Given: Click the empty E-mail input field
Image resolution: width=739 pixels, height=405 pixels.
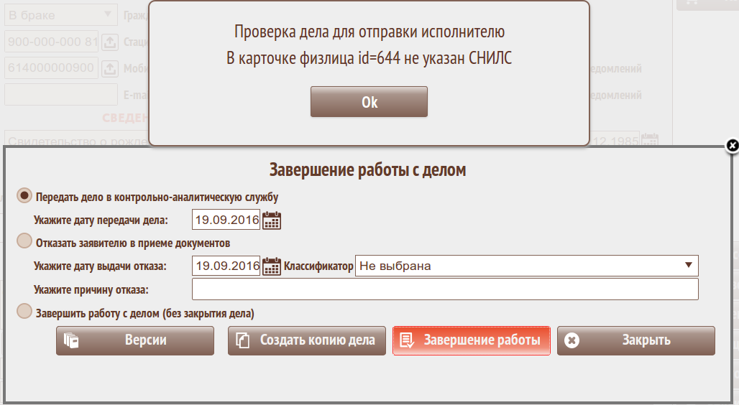Looking at the screenshot, I should point(61,95).
